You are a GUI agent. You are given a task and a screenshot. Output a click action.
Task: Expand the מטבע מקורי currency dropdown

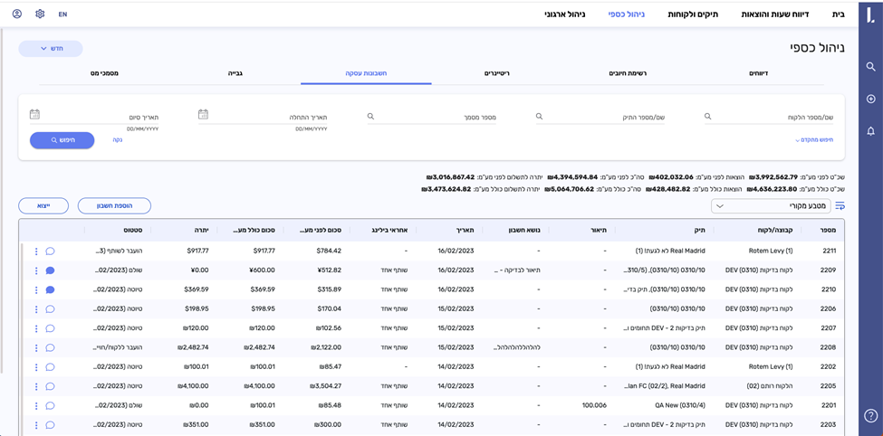[771, 206]
